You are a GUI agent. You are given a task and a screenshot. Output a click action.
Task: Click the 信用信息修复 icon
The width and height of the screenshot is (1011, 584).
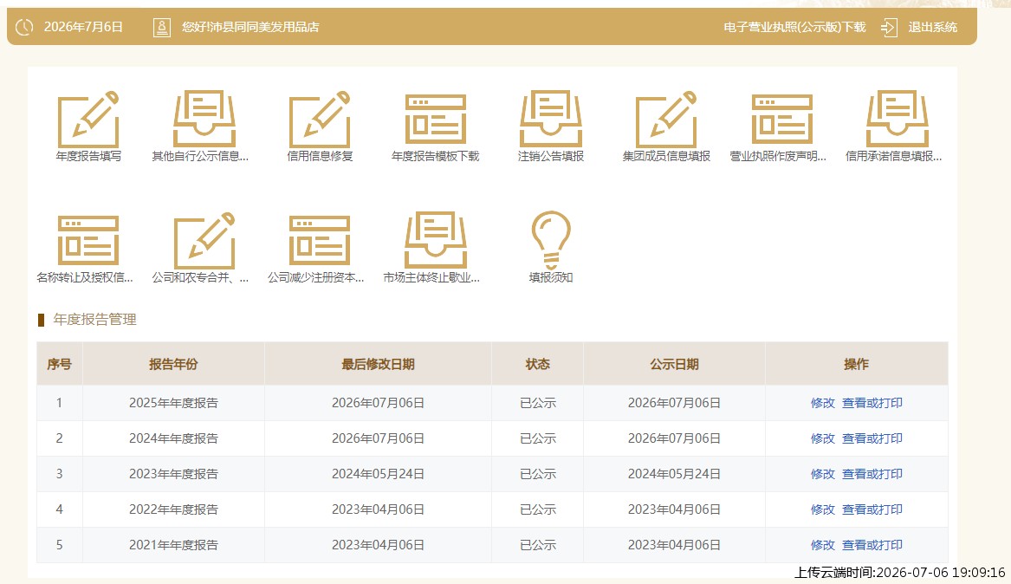[320, 120]
